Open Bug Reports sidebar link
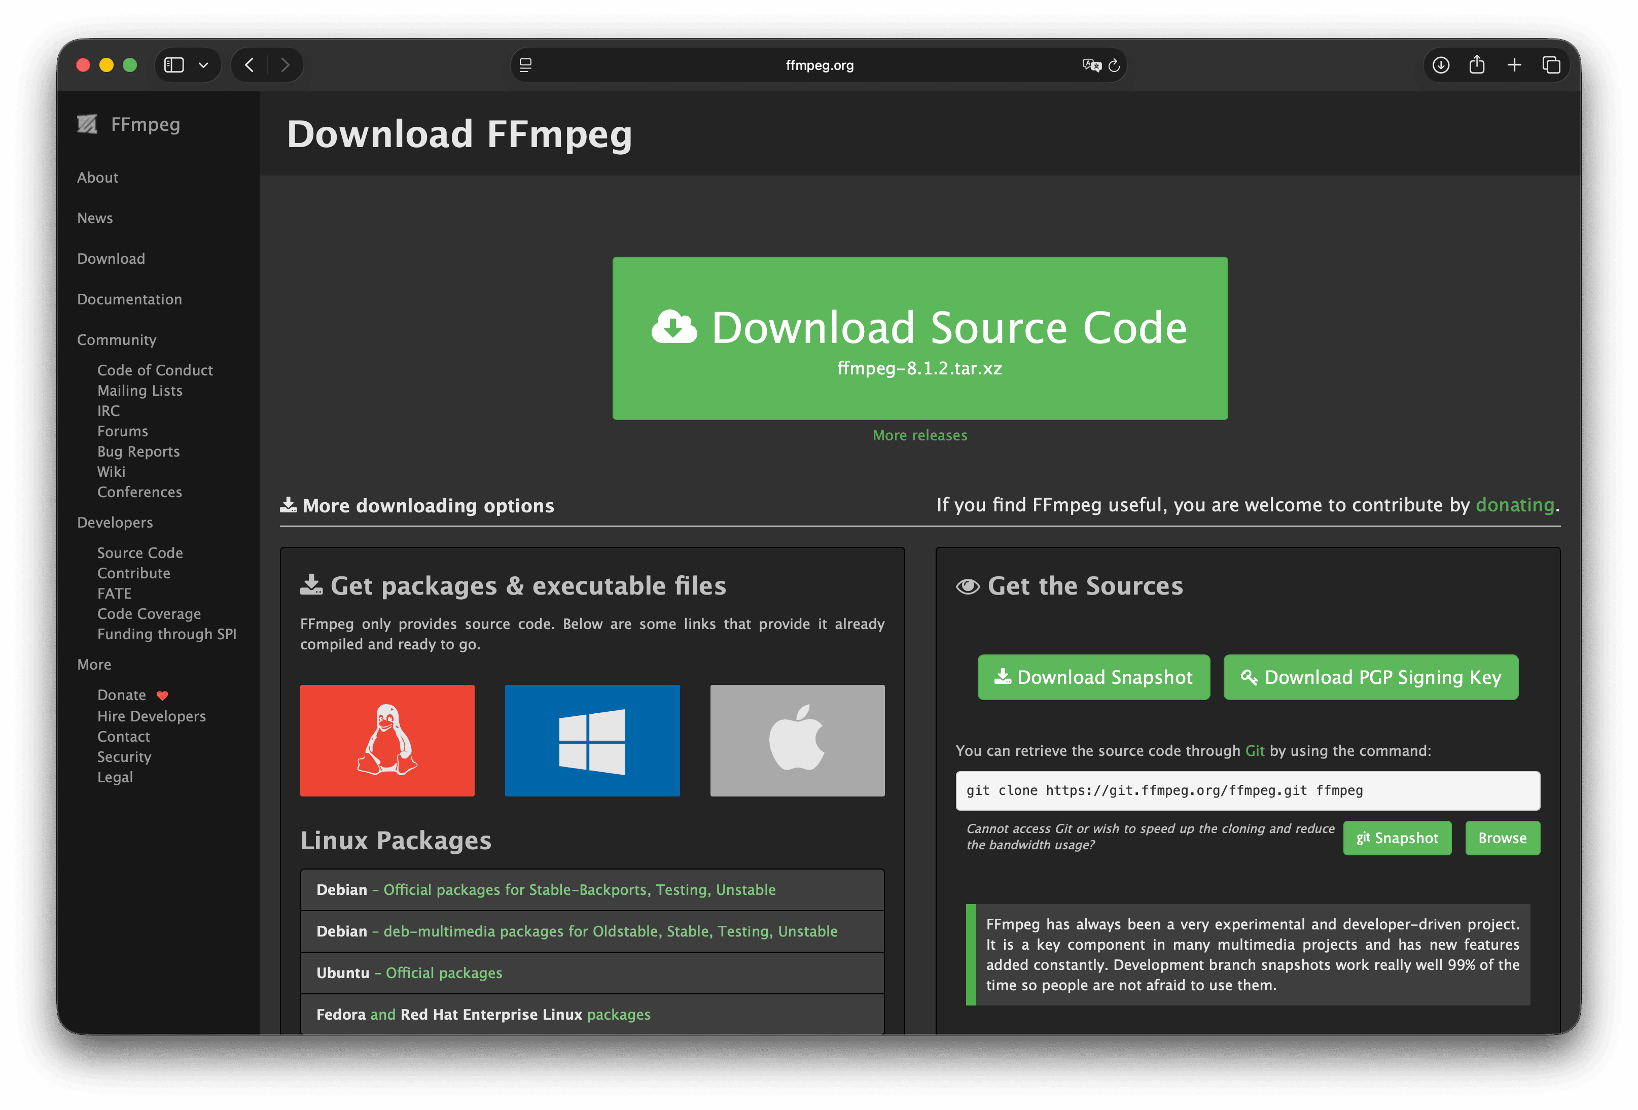 138,452
